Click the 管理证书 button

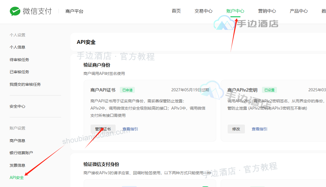coord(103,129)
